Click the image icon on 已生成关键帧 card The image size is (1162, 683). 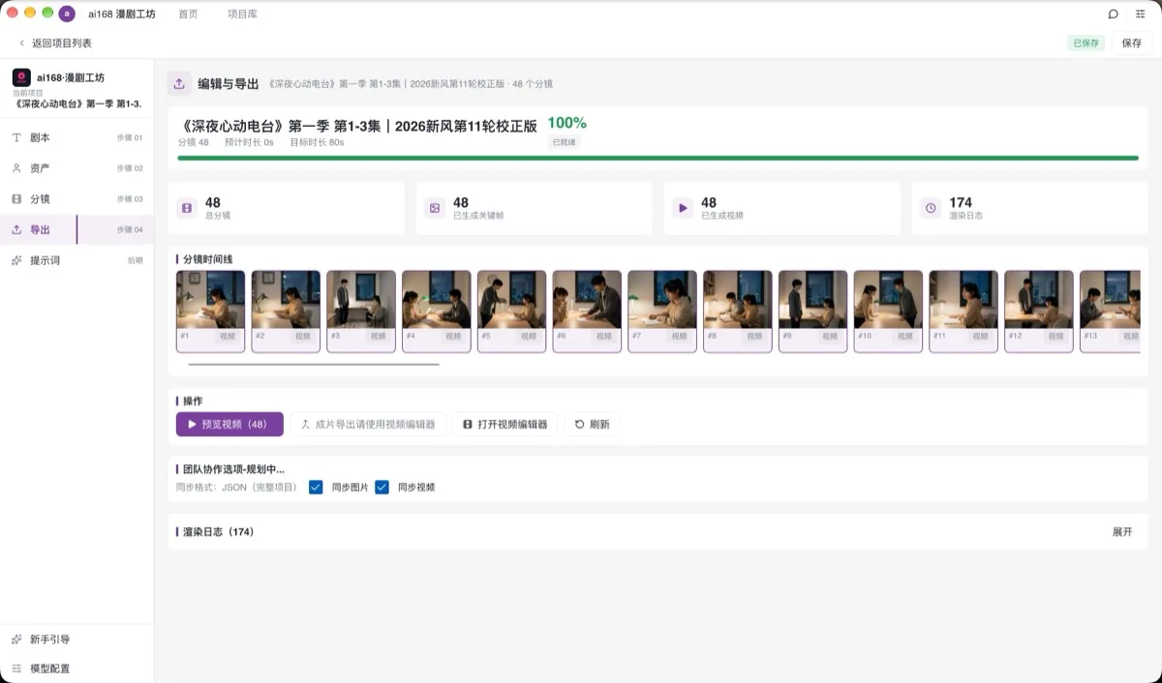[435, 208]
